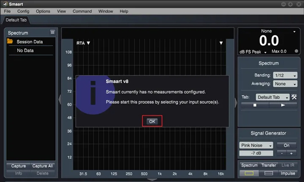Open tab settings wrench and hammer icon
Image resolution: width=304 pixels, height=182 pixels.
tap(294, 97)
